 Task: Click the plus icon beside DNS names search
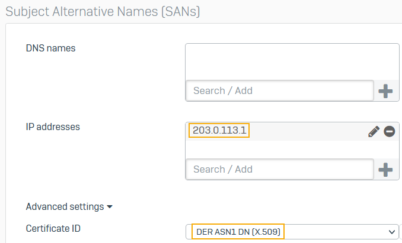pyautogui.click(x=385, y=91)
